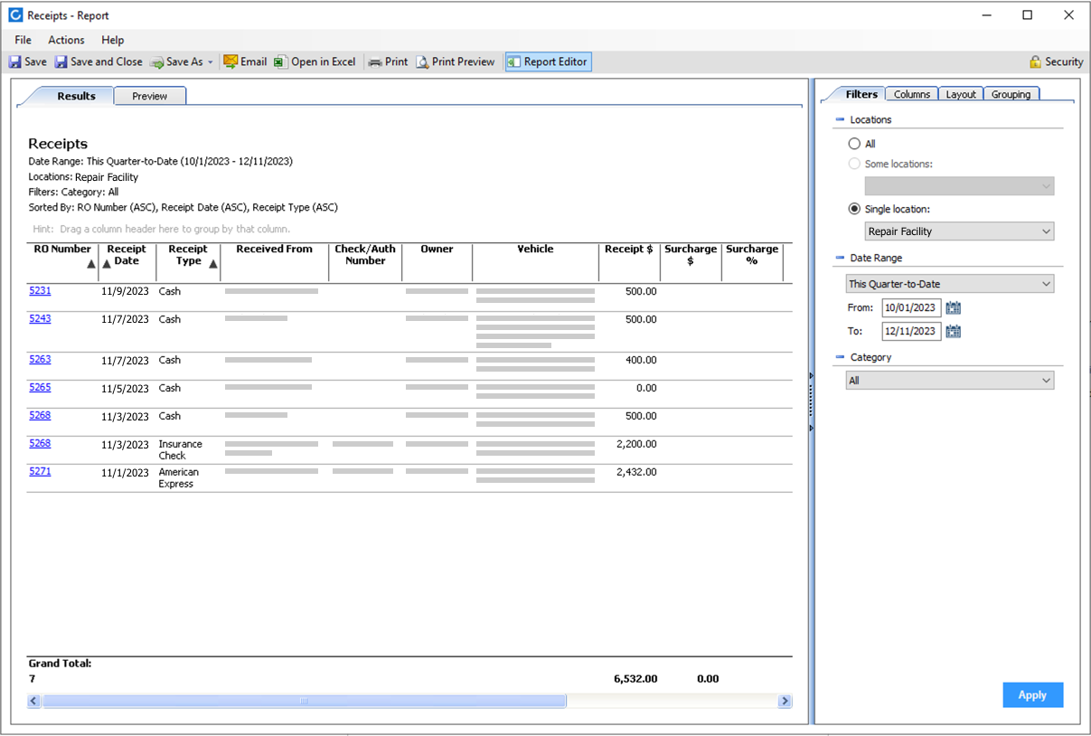Open Print Preview from toolbar
Viewport: 1091px width, 736px height.
(x=456, y=61)
